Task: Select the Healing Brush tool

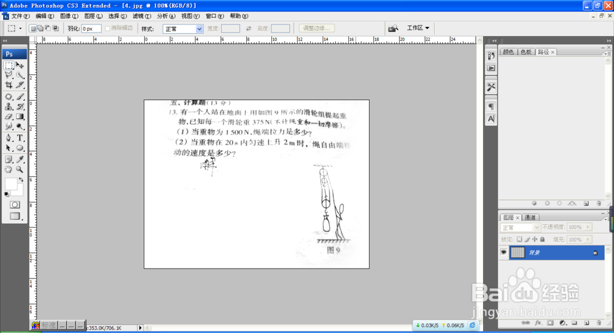Action: click(x=9, y=97)
